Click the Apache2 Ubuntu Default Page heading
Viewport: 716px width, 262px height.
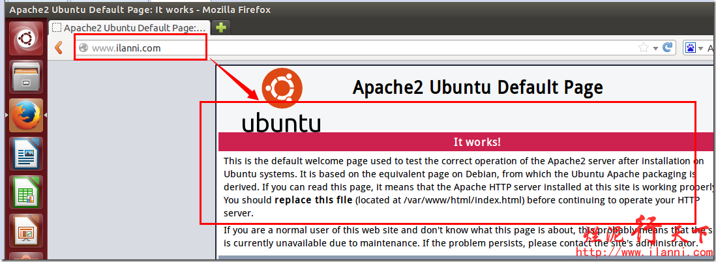(x=477, y=87)
